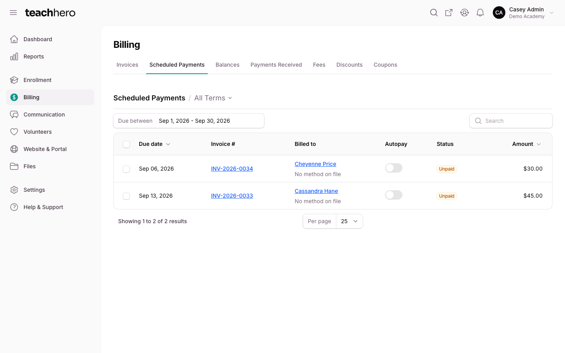Enable autopay for Cassandra Hane
The image size is (565, 353).
pyautogui.click(x=394, y=195)
